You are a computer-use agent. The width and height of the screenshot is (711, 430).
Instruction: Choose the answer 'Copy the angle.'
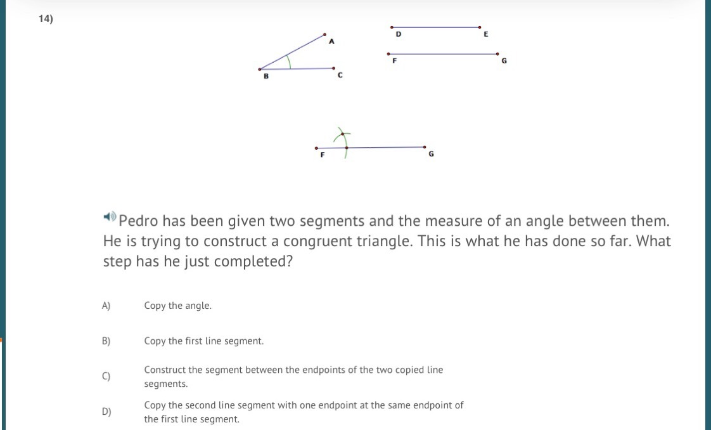pyautogui.click(x=177, y=306)
